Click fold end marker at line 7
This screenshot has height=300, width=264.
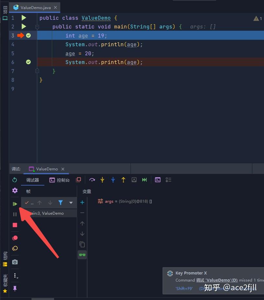(37, 71)
